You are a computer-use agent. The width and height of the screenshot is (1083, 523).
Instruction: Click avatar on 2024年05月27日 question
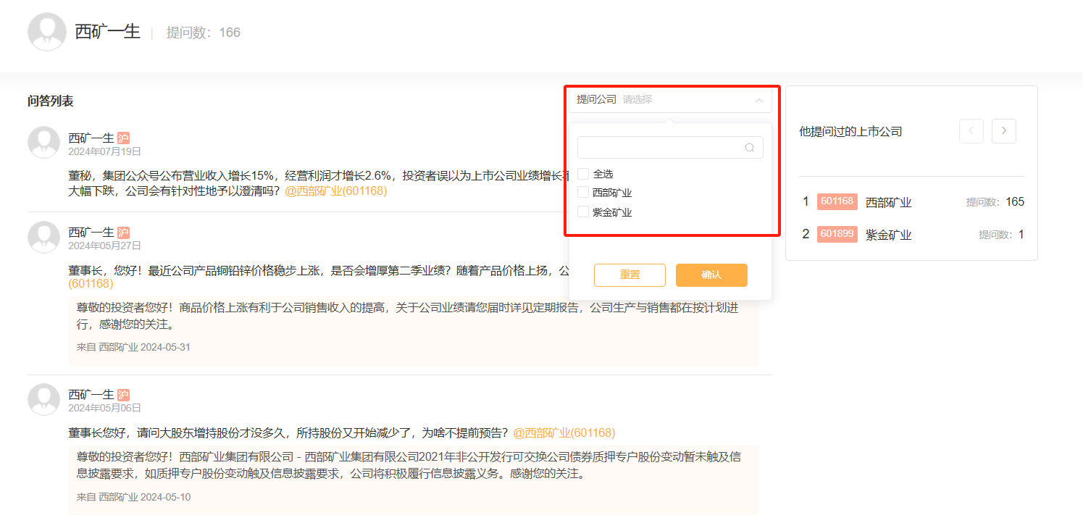pos(43,236)
